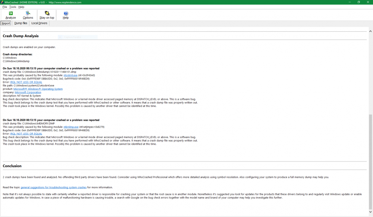373x217 pixels.
Task: Switch to the Local Drivers tab
Action: [39, 23]
